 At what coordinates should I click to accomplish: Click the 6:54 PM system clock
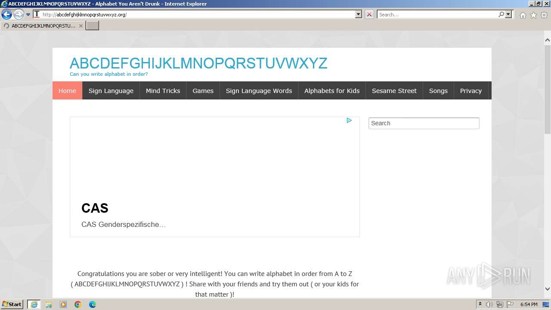529,304
